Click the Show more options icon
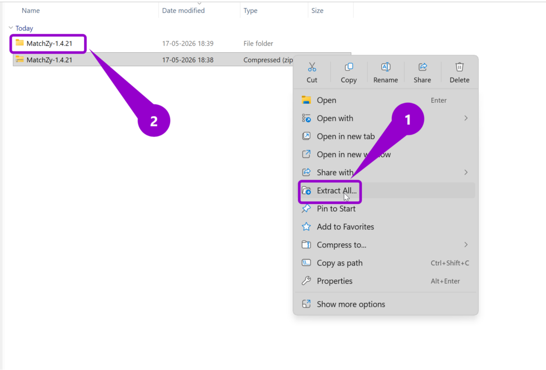Viewport: 546px width, 370px height. 306,304
